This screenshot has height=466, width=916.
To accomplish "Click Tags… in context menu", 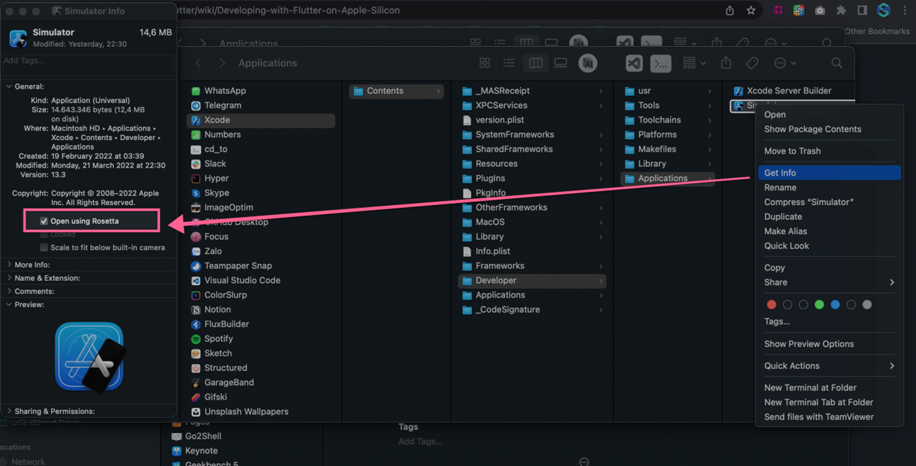I will tap(777, 322).
